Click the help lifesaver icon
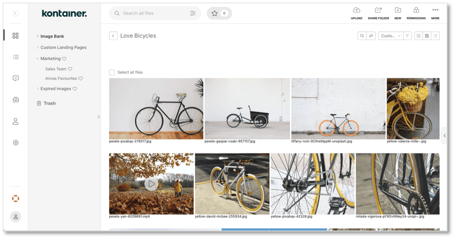456x240 pixels. (15, 198)
